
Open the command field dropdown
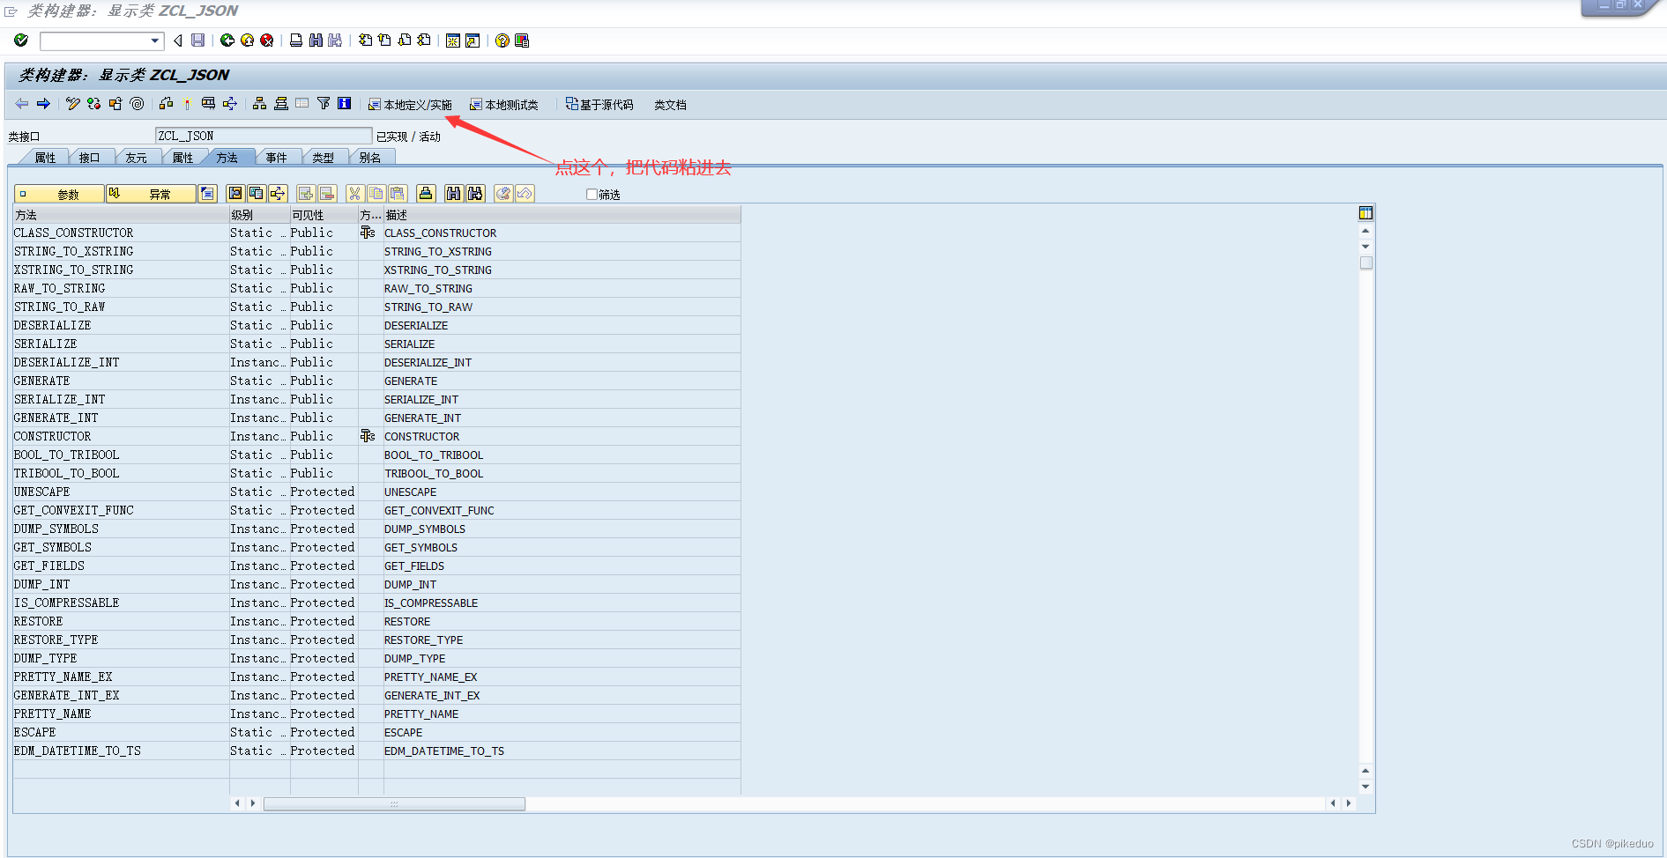click(155, 41)
